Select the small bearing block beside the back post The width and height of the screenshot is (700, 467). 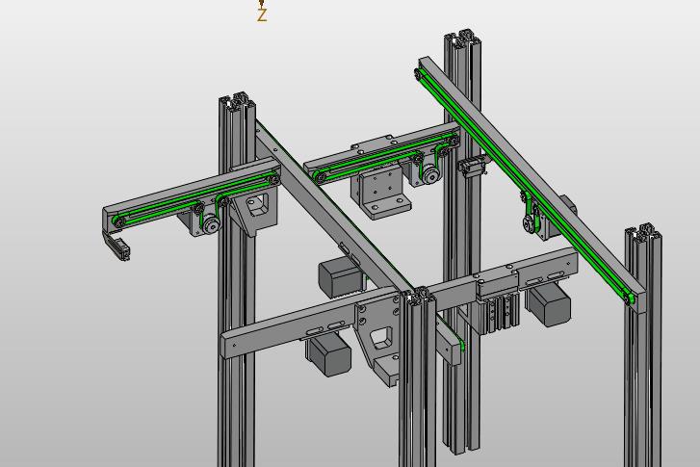pos(473,168)
